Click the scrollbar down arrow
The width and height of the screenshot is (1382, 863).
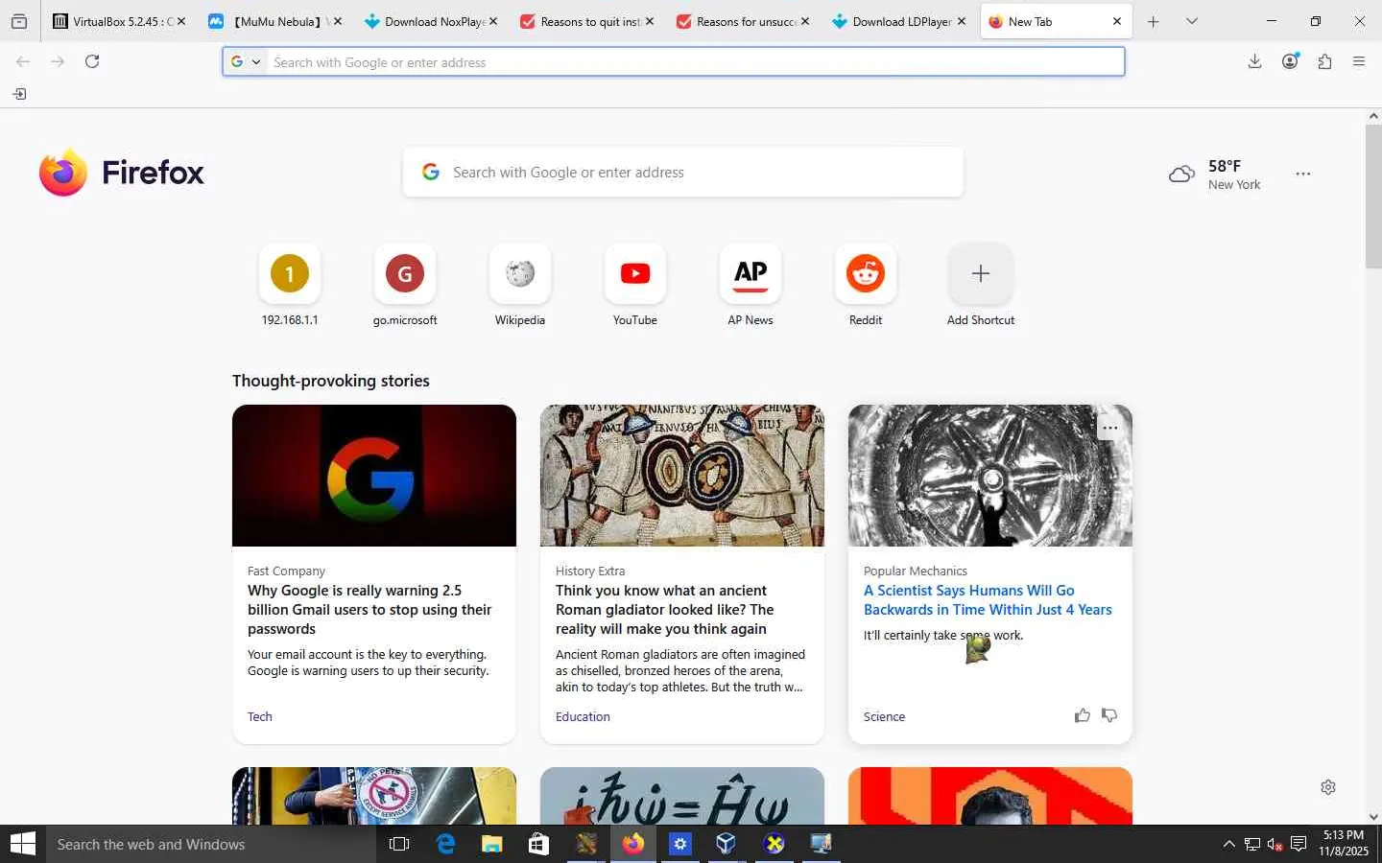point(1373,817)
